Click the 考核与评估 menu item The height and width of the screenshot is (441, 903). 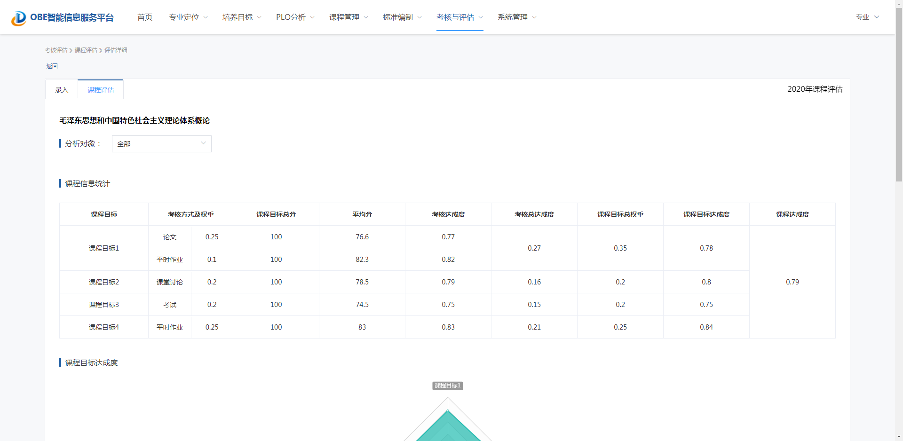[459, 17]
